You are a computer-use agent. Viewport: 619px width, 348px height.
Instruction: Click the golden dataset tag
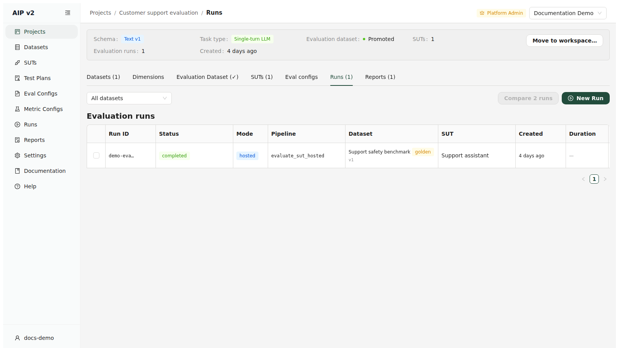(423, 152)
